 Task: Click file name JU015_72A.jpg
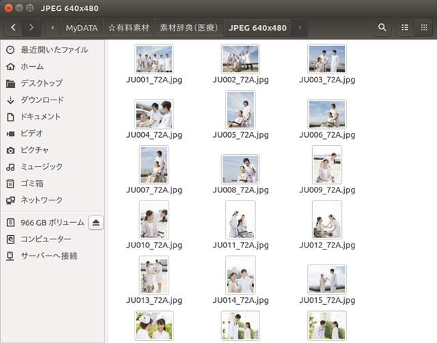click(x=327, y=301)
